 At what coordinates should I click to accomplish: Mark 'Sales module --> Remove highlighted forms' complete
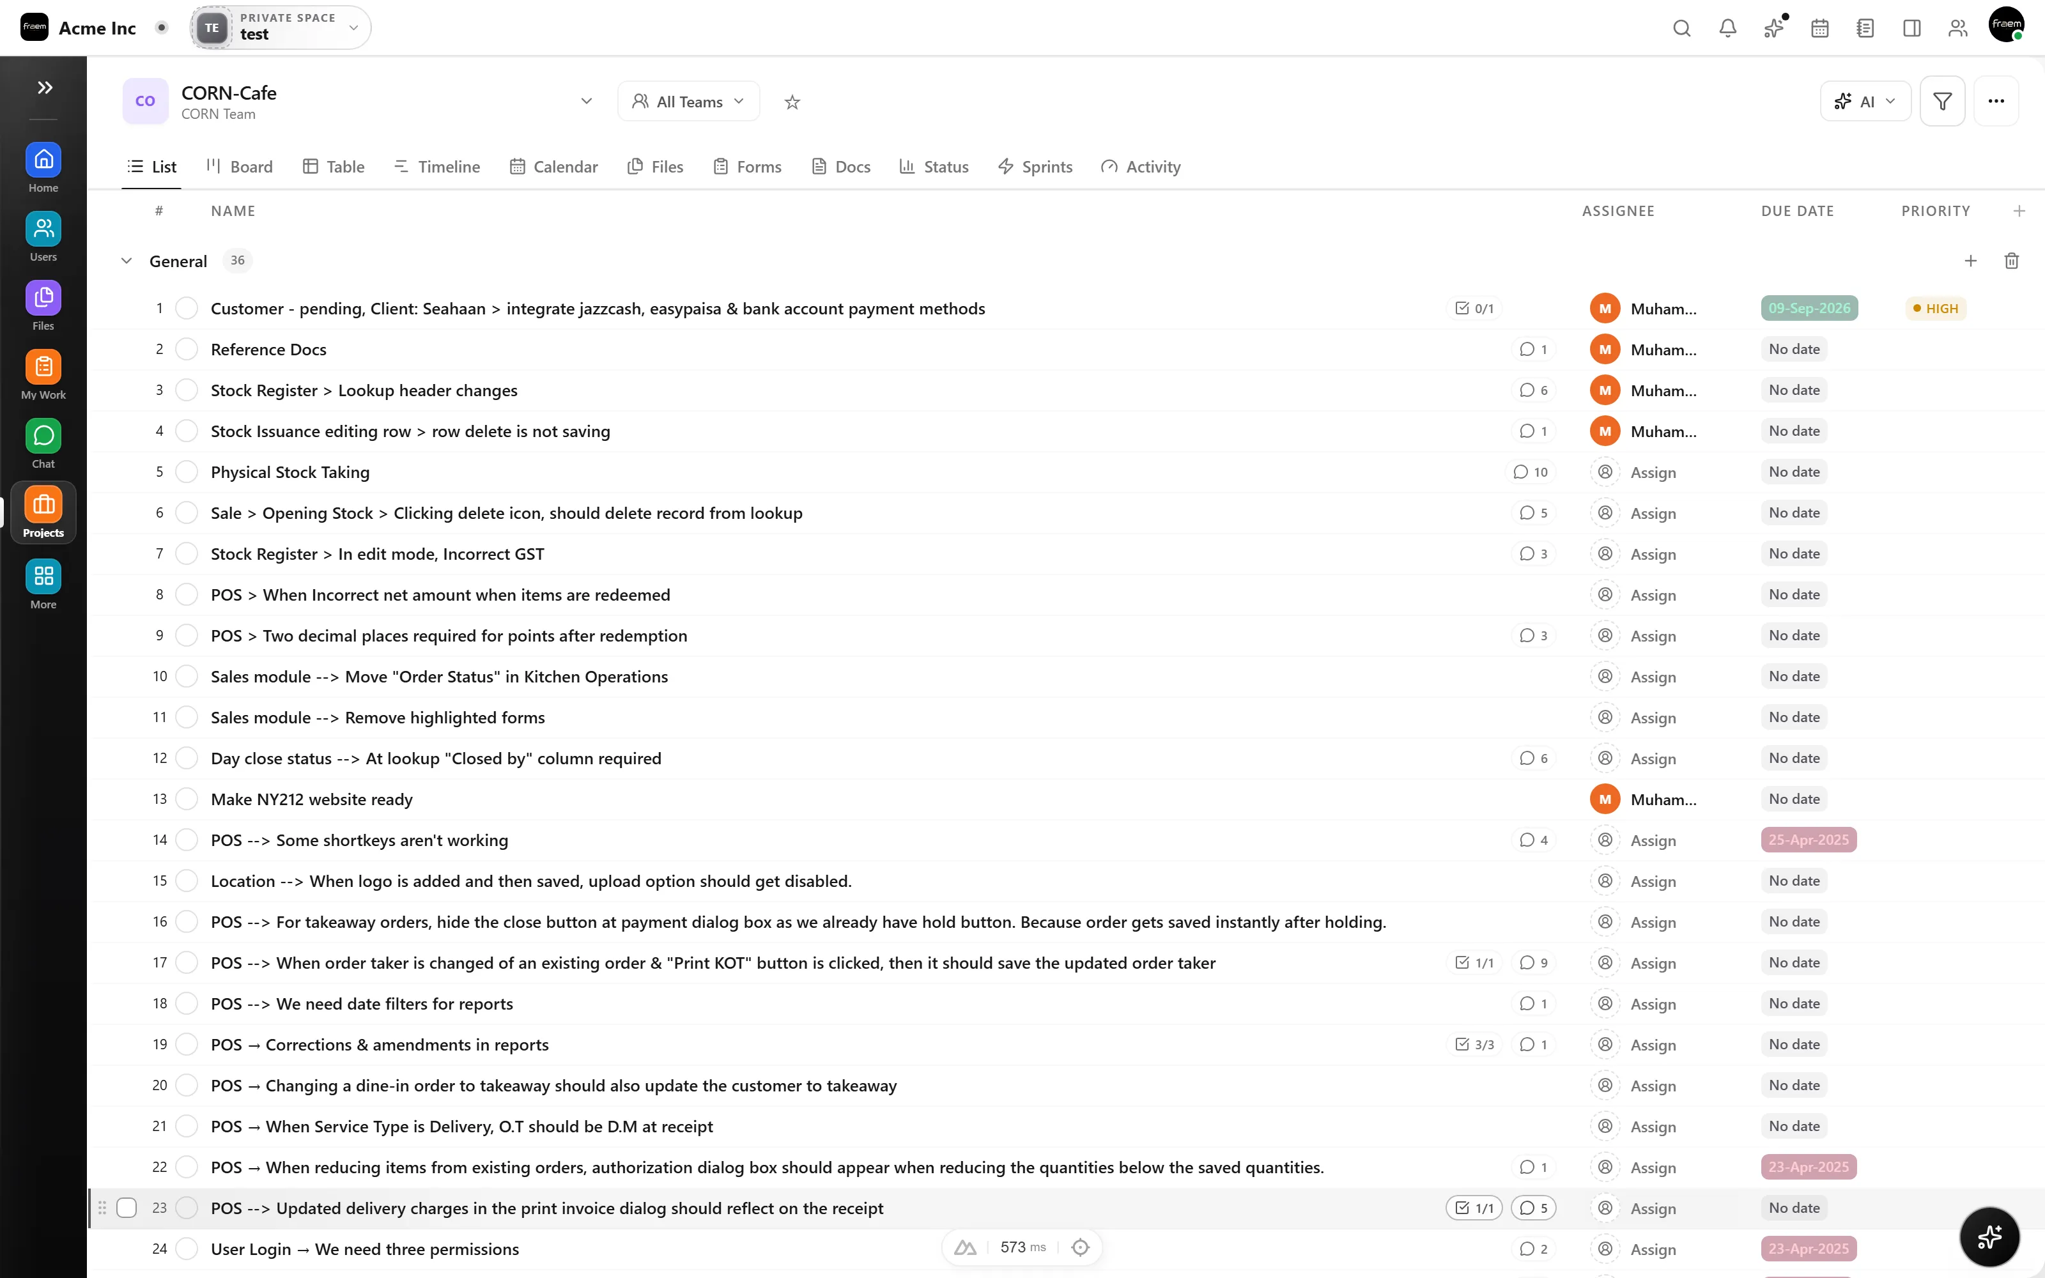coord(187,718)
